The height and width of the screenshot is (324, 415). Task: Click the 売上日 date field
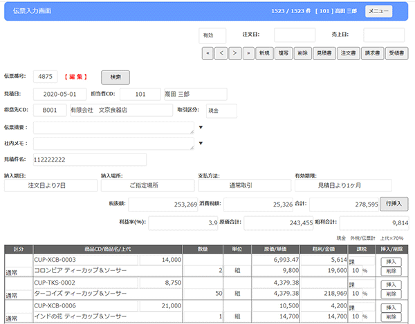pyautogui.click(x=384, y=35)
